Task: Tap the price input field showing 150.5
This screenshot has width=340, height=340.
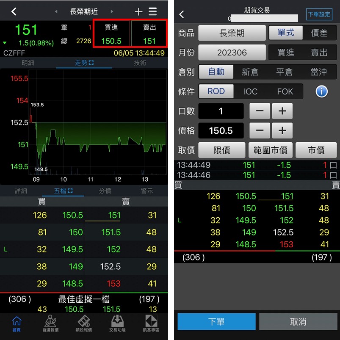Action: [221, 131]
